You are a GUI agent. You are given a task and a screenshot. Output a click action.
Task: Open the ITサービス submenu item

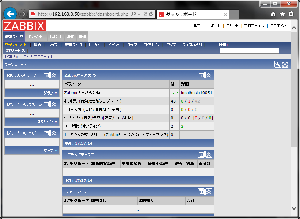(x=15, y=51)
